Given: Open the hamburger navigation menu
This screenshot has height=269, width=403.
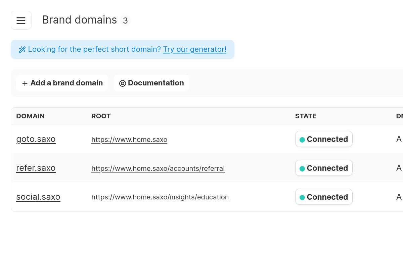Looking at the screenshot, I should tap(21, 20).
